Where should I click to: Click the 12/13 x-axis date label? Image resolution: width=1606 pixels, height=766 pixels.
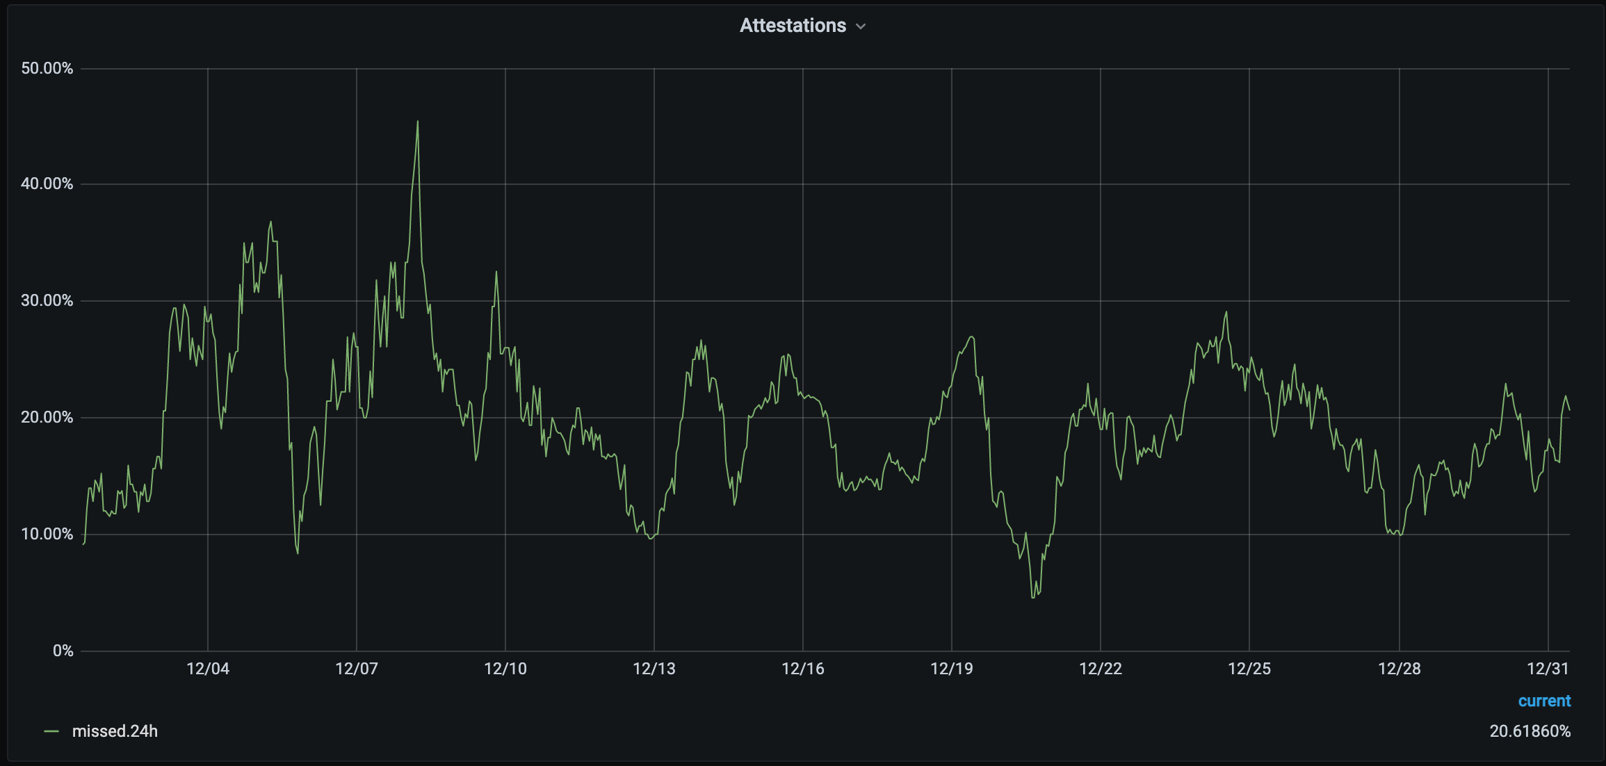coord(654,669)
